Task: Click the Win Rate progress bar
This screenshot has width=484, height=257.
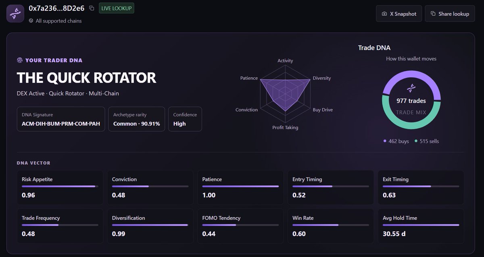Action: pyautogui.click(x=331, y=225)
